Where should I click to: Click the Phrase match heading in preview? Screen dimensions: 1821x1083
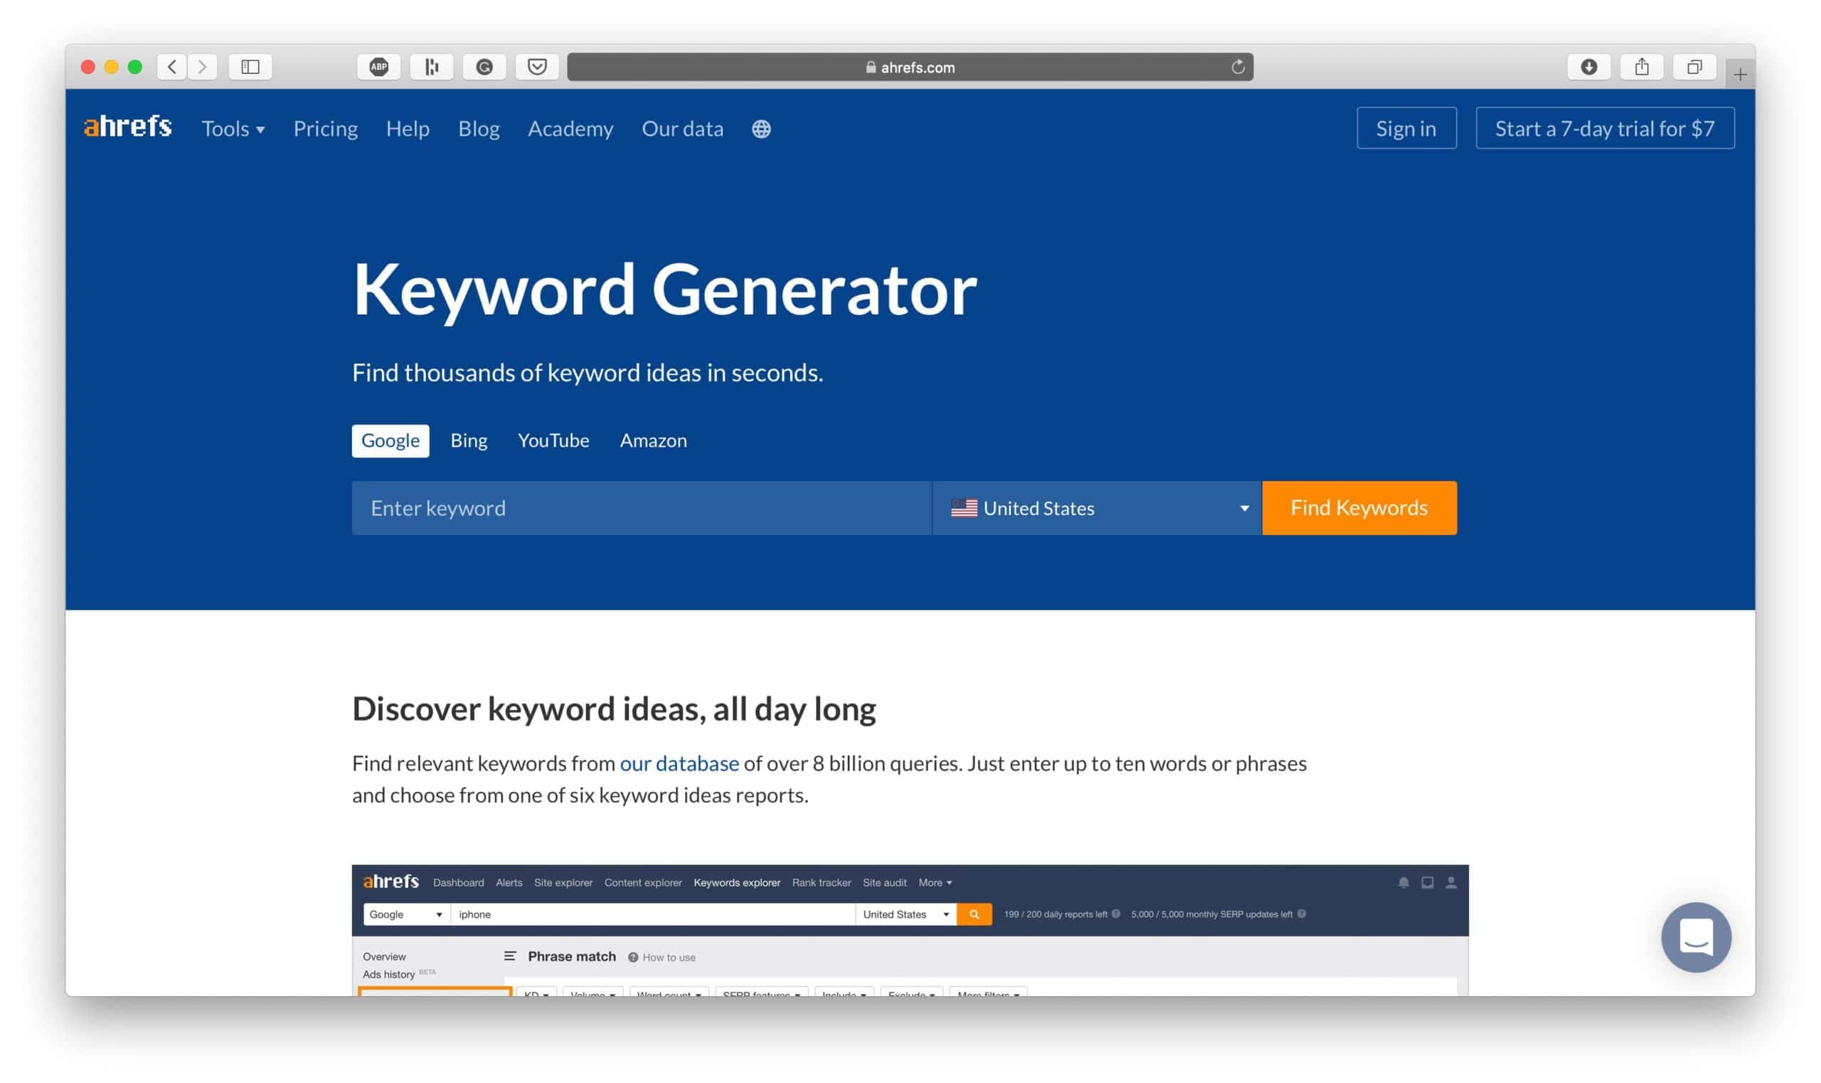click(x=571, y=957)
